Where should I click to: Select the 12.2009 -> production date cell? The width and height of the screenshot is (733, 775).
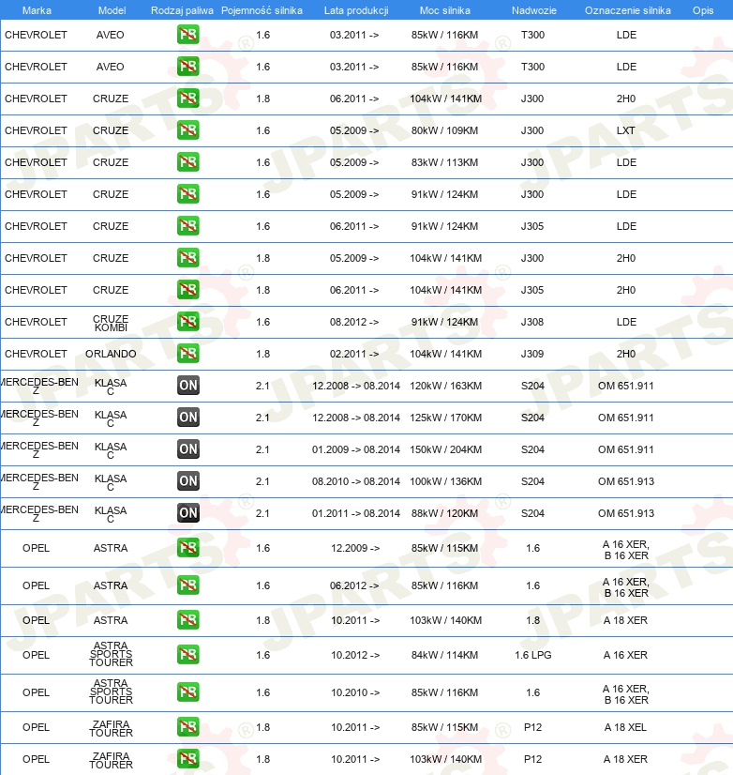pos(355,548)
